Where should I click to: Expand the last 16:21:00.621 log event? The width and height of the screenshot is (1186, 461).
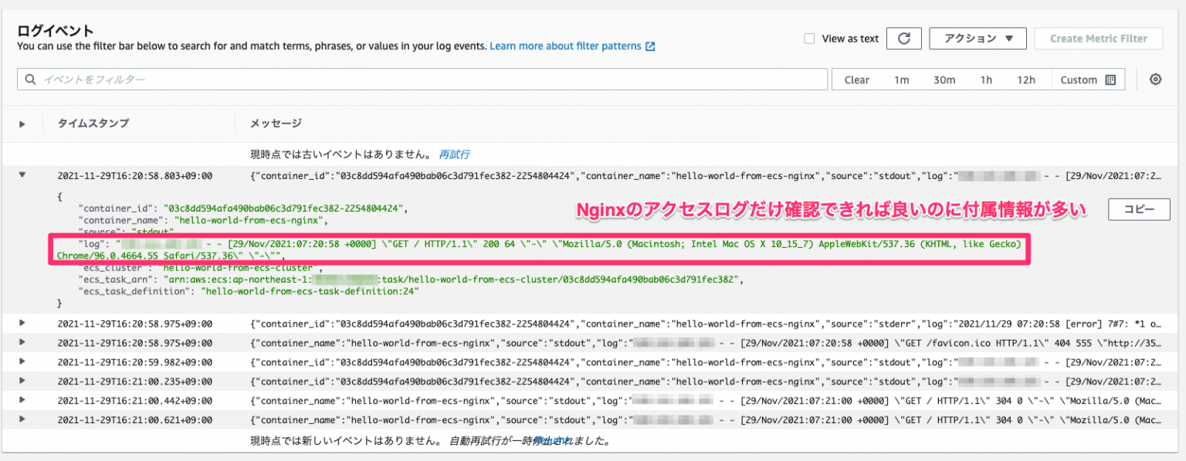(22, 419)
